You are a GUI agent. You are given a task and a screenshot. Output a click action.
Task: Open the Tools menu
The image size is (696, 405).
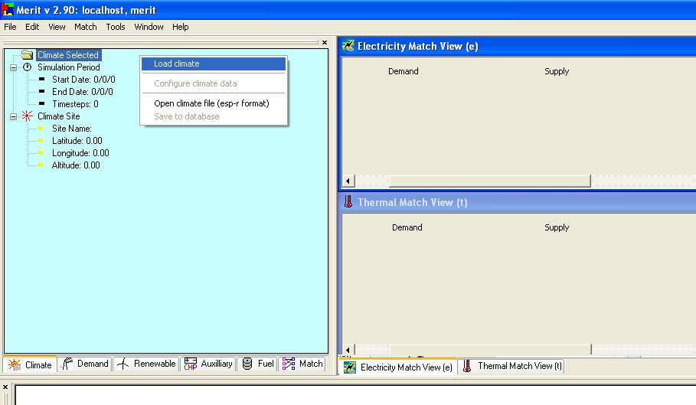click(x=116, y=27)
